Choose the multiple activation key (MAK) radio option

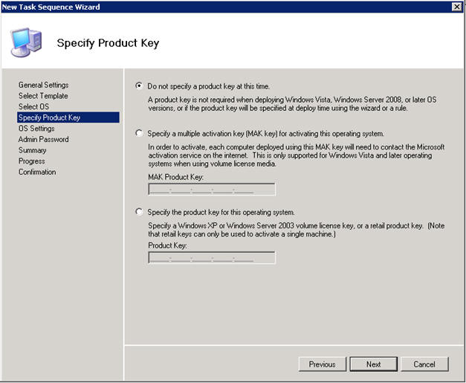pos(139,133)
